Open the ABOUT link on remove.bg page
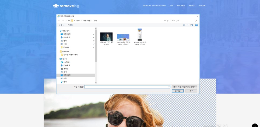 192,6
